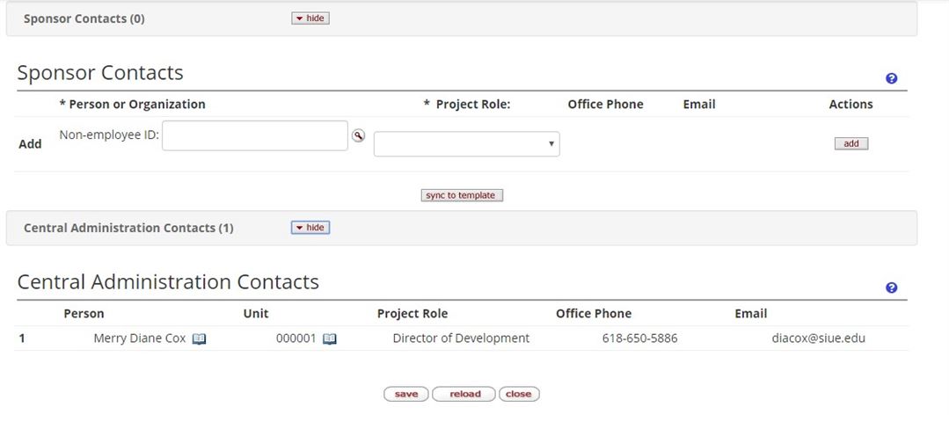Screen dimensions: 949x422
Task: Click the office phone 618-650-5886
Action: click(x=639, y=338)
